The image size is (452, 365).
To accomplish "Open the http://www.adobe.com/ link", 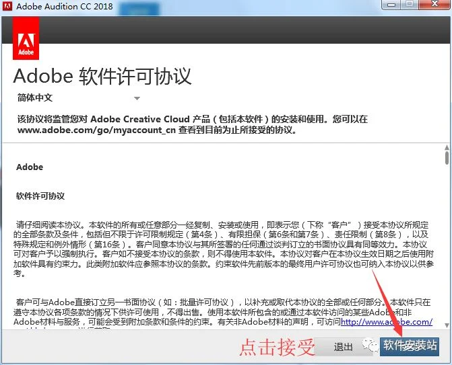I will pyautogui.click(x=386, y=322).
